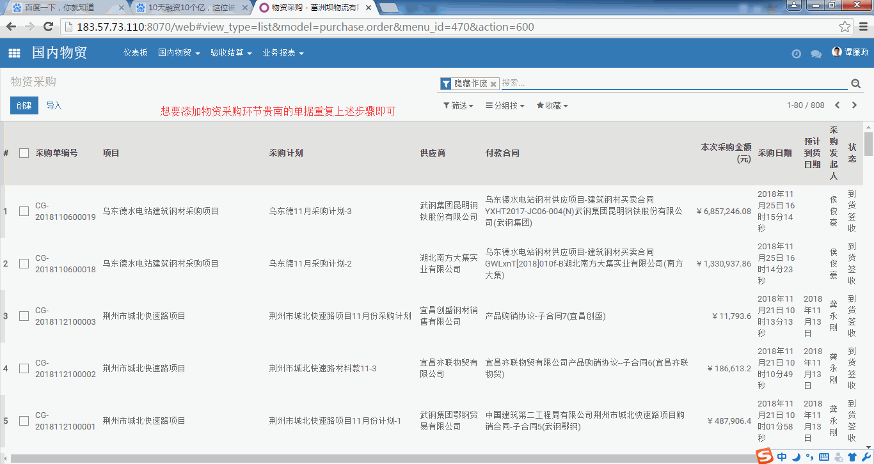Reload the page in browser
Image resolution: width=874 pixels, height=464 pixels.
click(x=48, y=27)
